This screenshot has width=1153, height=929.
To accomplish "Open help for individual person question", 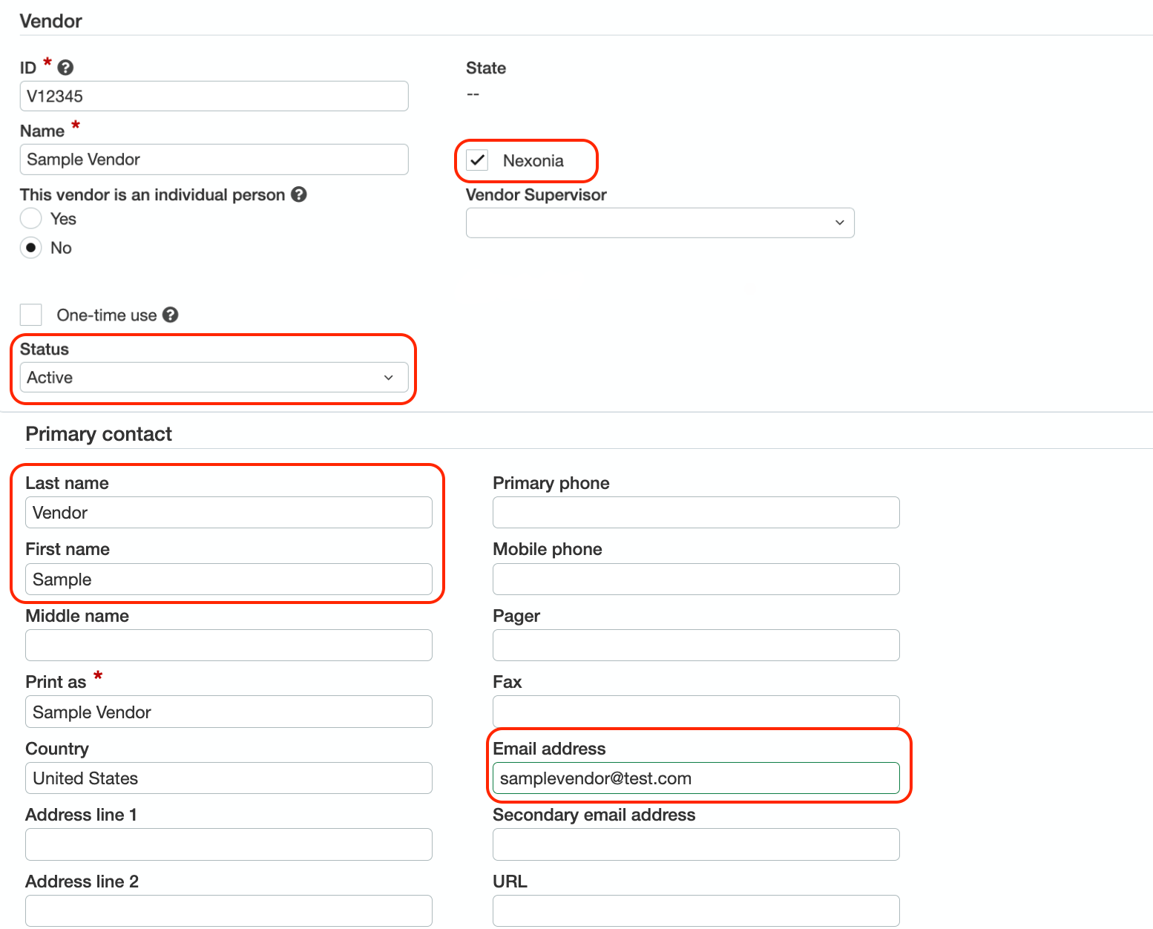I will point(299,194).
